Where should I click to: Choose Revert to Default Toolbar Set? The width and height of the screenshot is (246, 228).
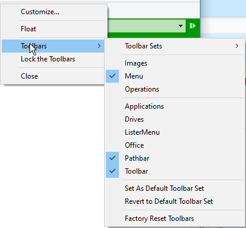[x=175, y=201]
